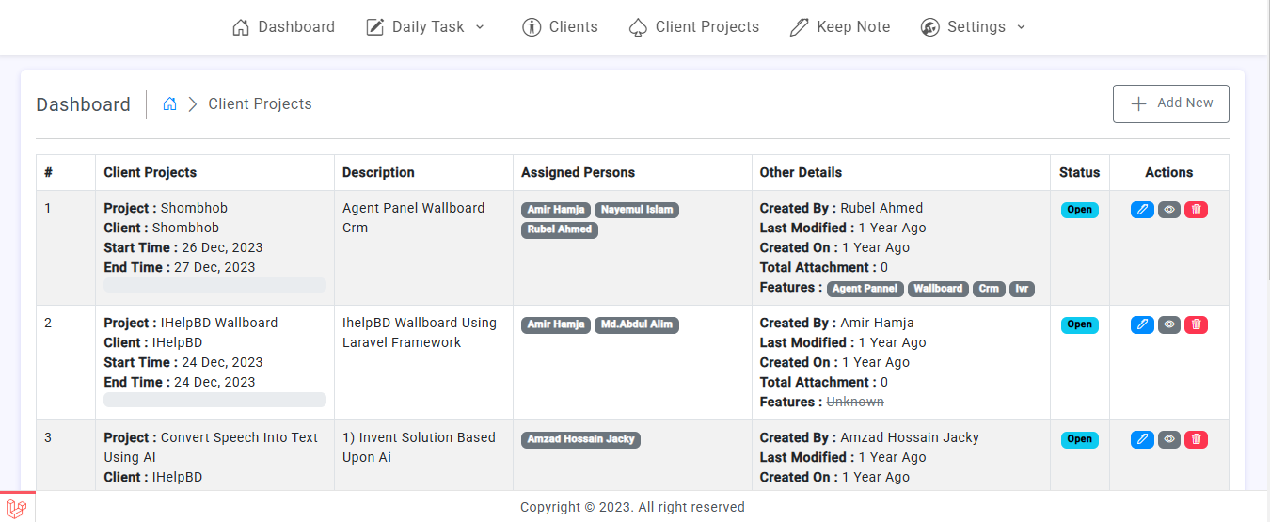View Convert Speech Into Text via eye icon
This screenshot has width=1270, height=522.
click(1169, 439)
